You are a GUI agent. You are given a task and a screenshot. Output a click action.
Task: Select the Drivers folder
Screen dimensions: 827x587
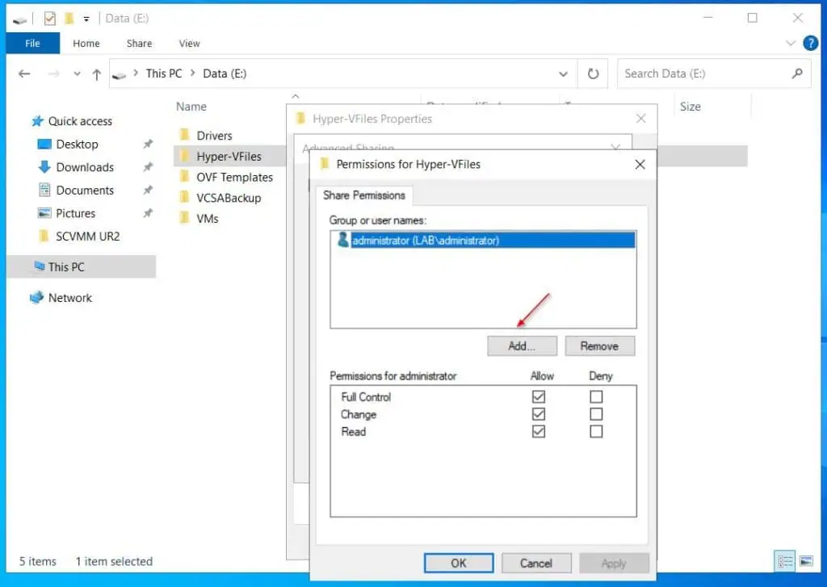(x=214, y=136)
